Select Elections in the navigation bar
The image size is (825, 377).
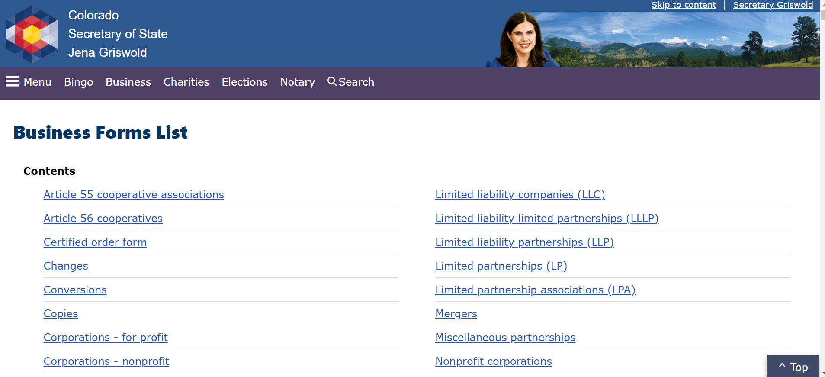tap(244, 82)
